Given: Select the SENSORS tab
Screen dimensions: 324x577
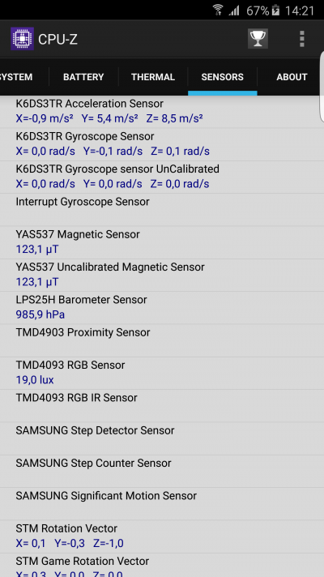Looking at the screenshot, I should pyautogui.click(x=223, y=77).
